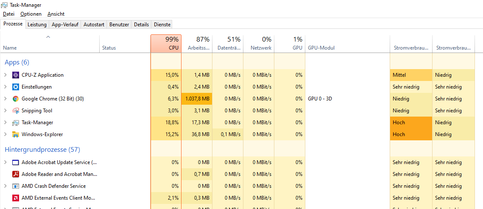Click the Mittel power usage cell
This screenshot has height=209, width=483.
(411, 75)
